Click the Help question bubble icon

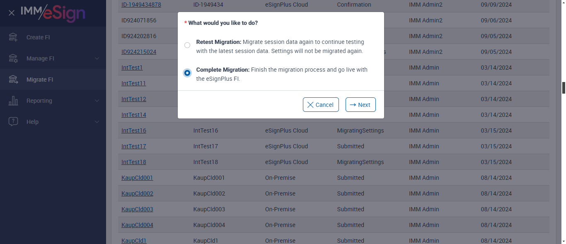point(13,122)
